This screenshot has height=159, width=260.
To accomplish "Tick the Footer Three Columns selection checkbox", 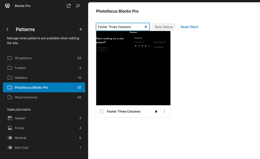I will pyautogui.click(x=102, y=112).
